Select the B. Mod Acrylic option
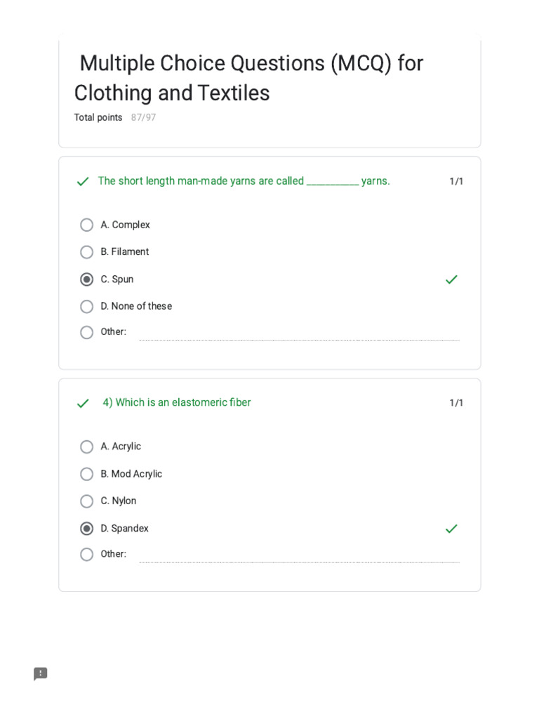539x719 pixels. coord(87,474)
